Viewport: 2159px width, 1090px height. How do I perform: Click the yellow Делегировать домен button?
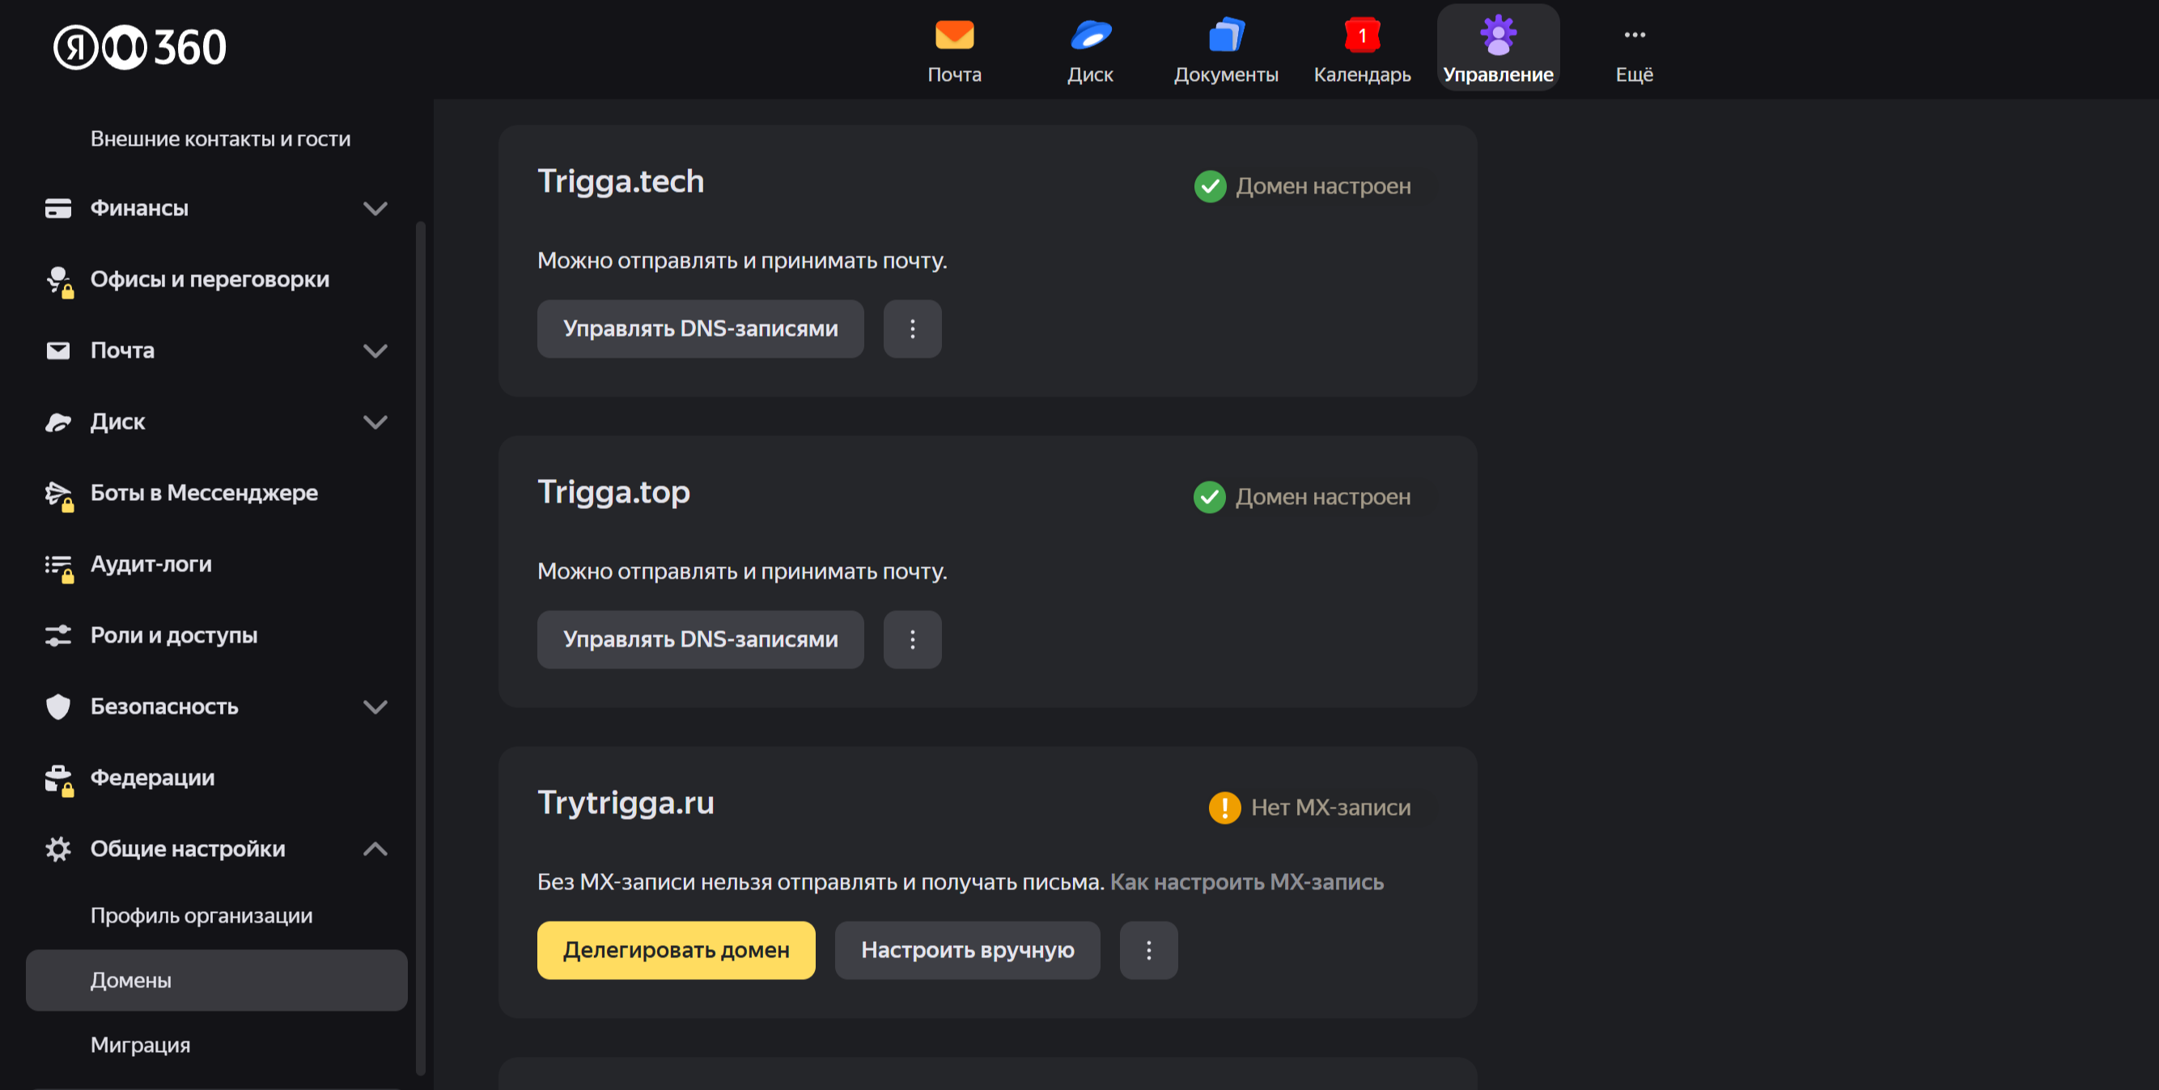676,950
